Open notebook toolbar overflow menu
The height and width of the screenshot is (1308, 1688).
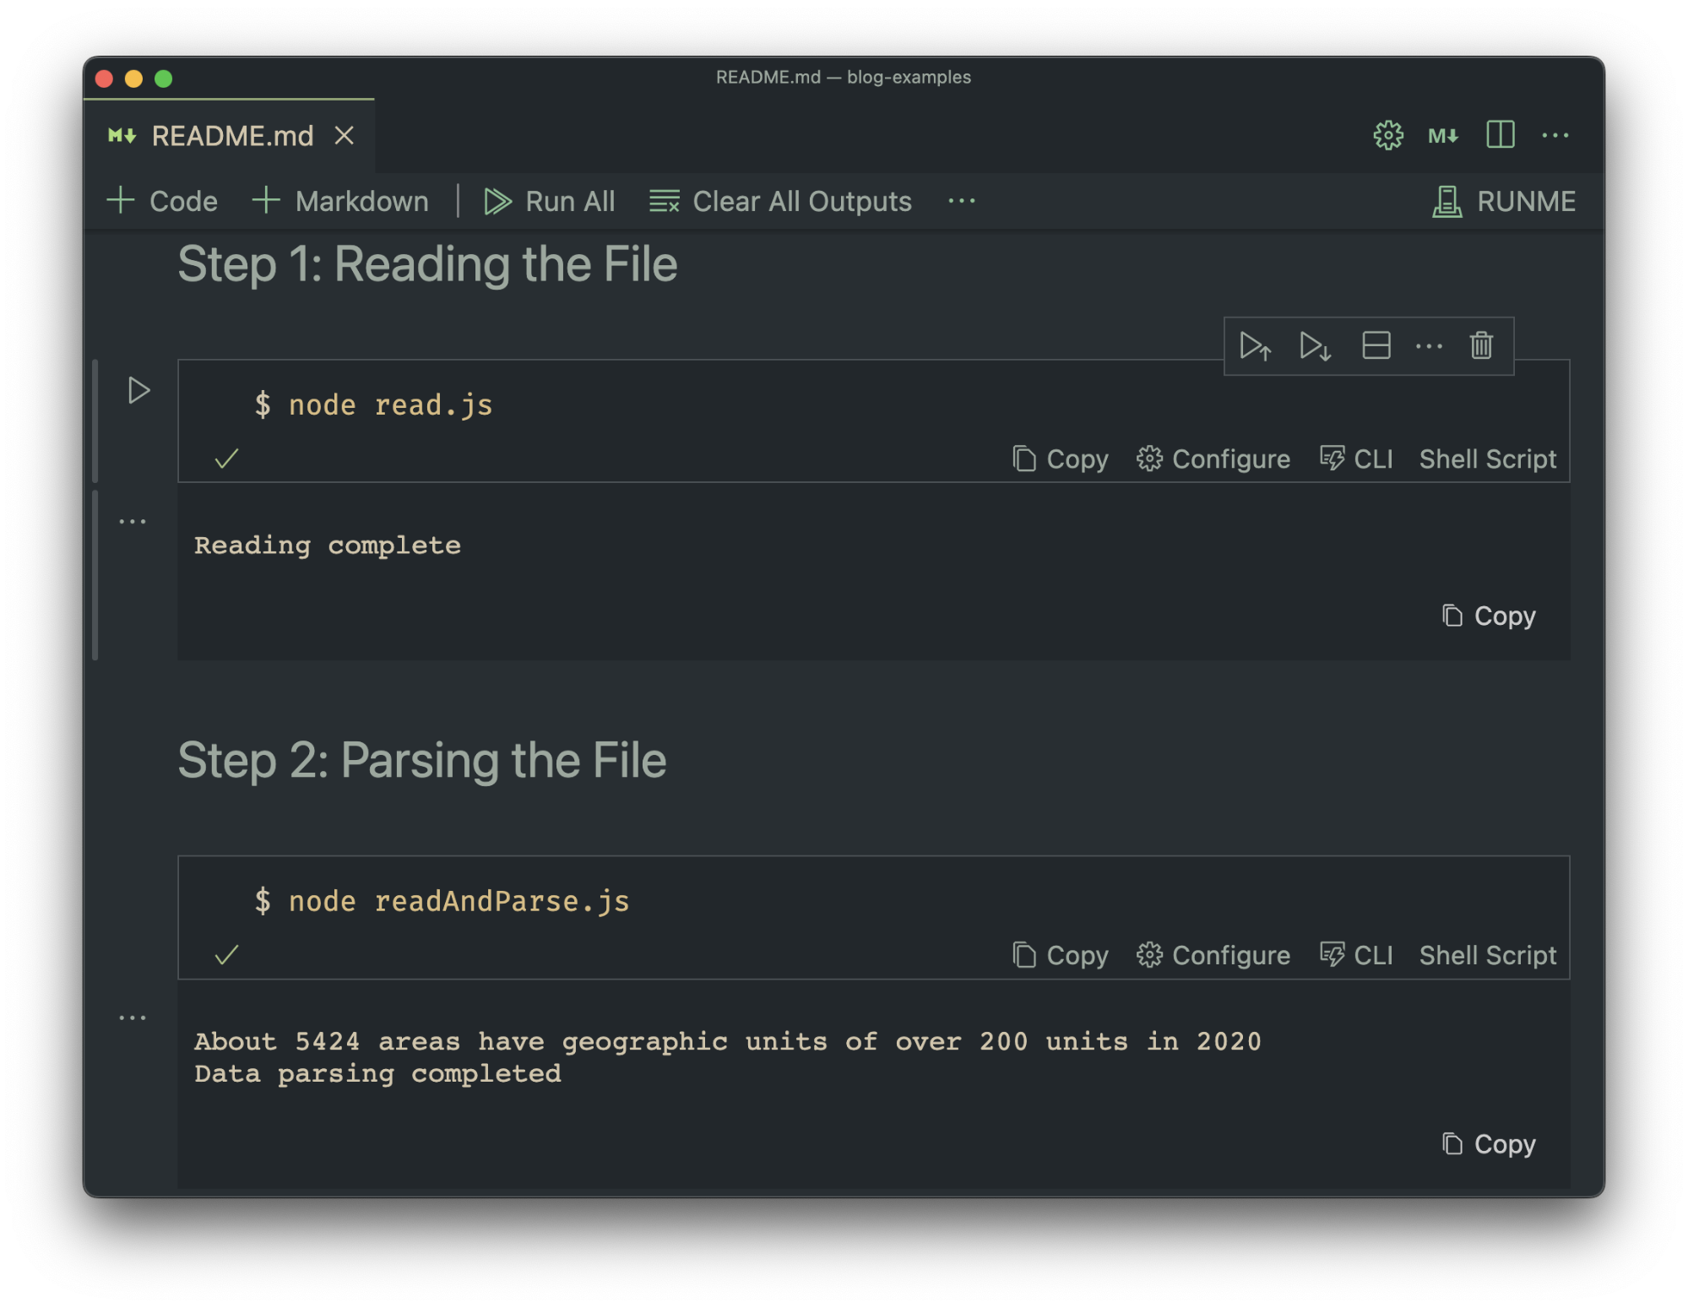click(x=961, y=201)
